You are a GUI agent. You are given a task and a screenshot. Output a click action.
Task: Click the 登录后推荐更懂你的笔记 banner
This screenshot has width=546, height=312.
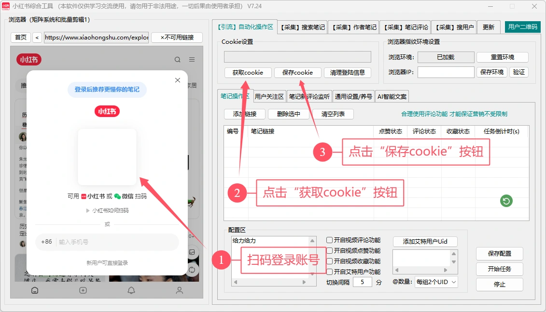coord(107,89)
